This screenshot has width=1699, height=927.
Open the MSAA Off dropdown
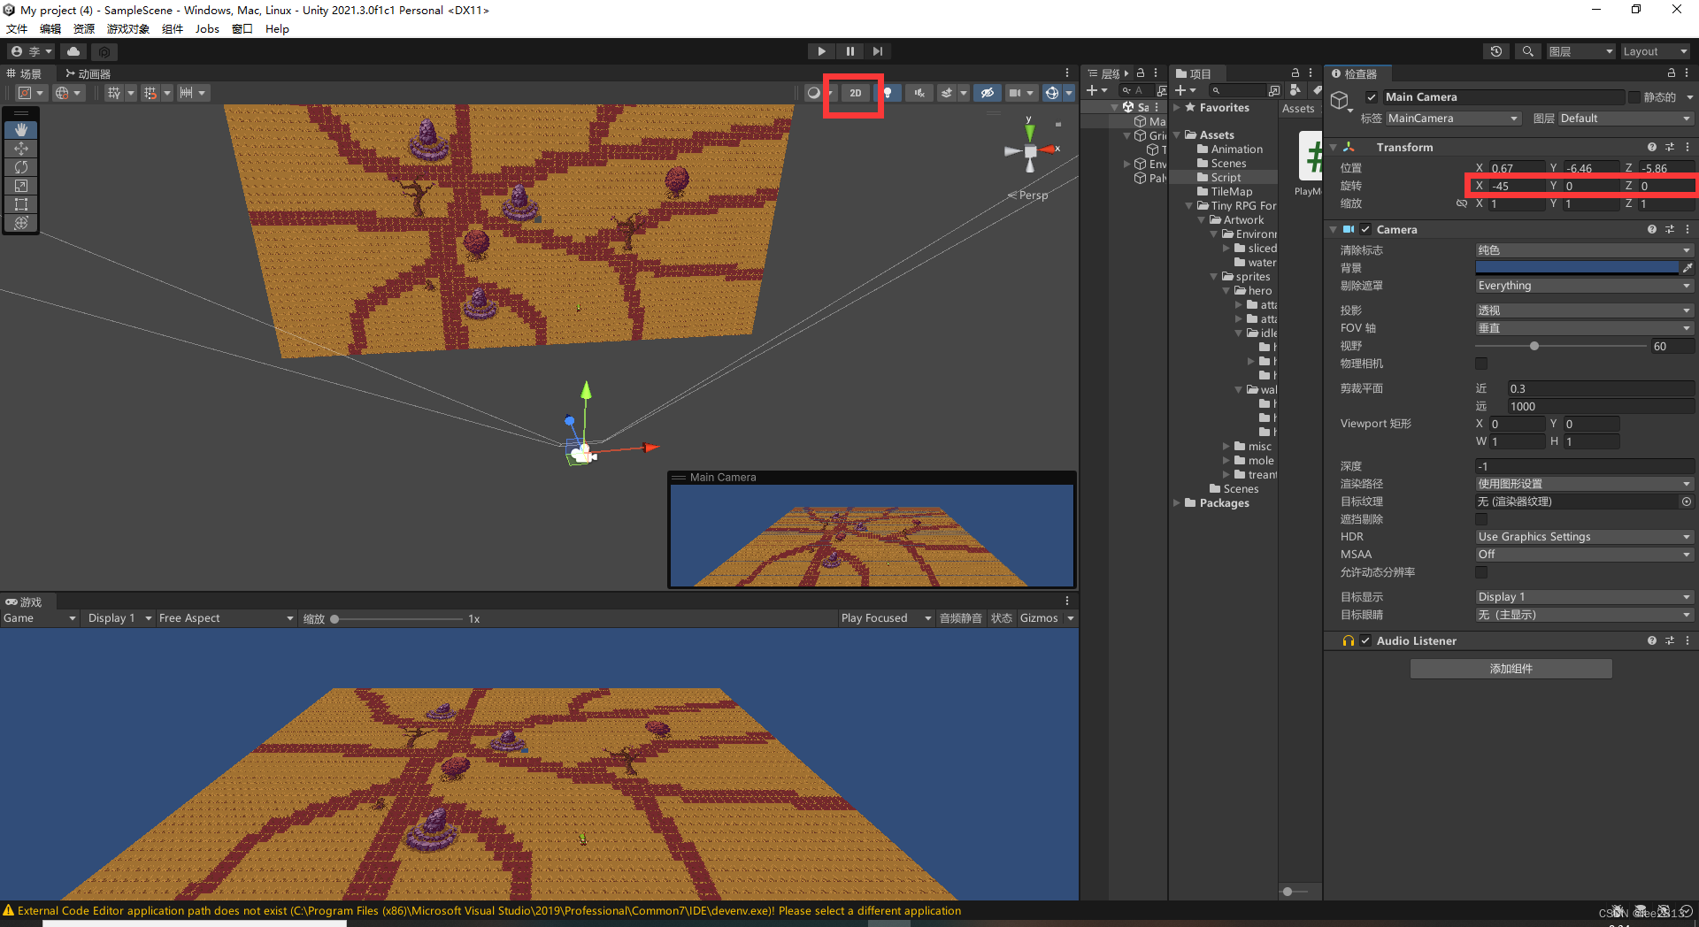pos(1584,555)
